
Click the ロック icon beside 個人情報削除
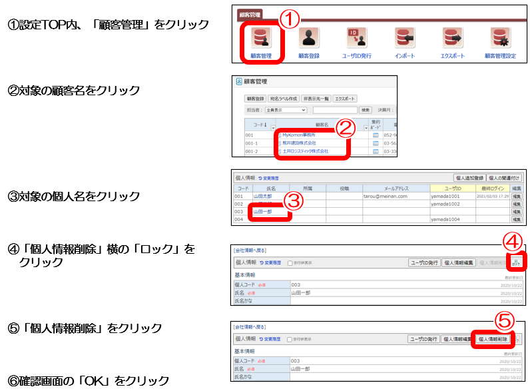click(516, 262)
